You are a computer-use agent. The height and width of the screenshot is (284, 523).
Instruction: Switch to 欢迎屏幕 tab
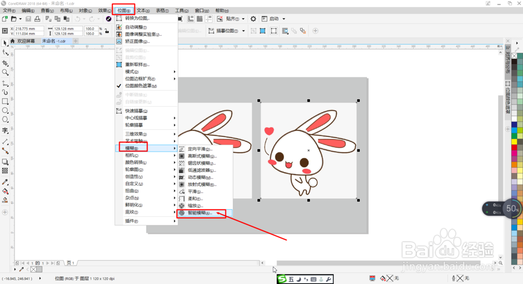(x=22, y=41)
